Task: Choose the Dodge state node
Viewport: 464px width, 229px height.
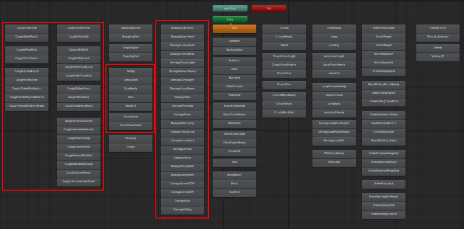Action: pyautogui.click(x=130, y=147)
